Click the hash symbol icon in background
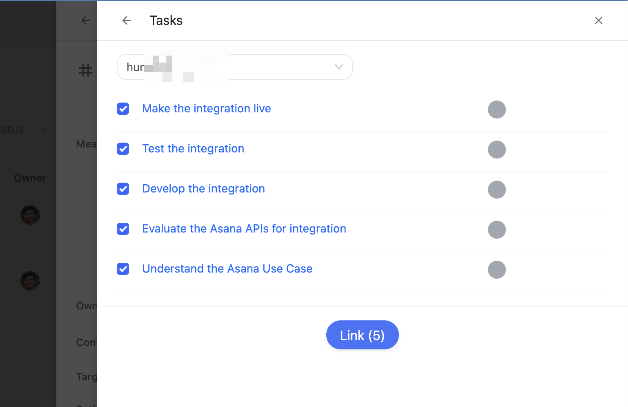Image resolution: width=628 pixels, height=407 pixels. tap(86, 70)
